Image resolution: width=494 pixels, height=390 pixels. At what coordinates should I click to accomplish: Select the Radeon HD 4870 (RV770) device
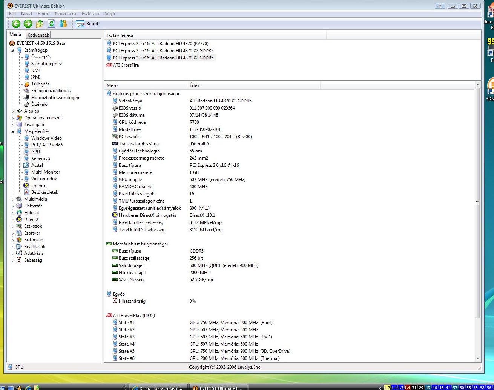coord(160,44)
